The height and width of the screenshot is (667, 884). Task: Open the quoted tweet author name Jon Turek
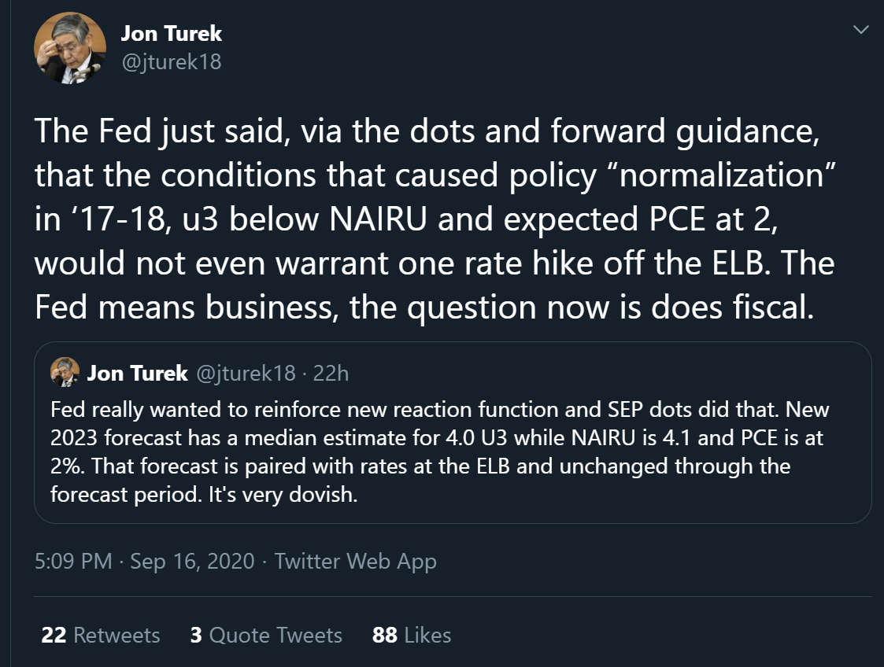point(137,373)
